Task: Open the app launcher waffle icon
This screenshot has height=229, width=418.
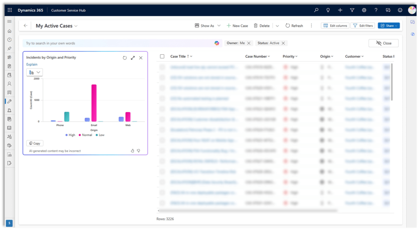Action: pos(9,10)
